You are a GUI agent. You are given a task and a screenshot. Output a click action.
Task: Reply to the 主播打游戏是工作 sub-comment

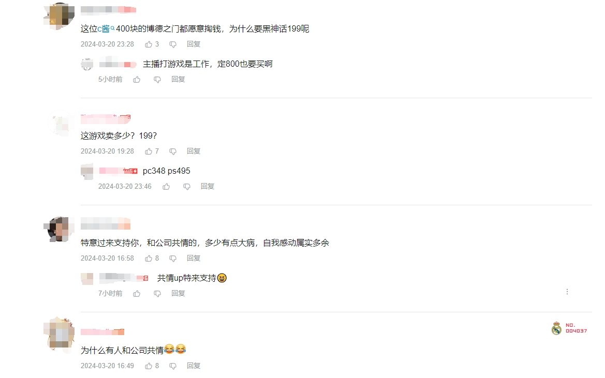pyautogui.click(x=178, y=79)
